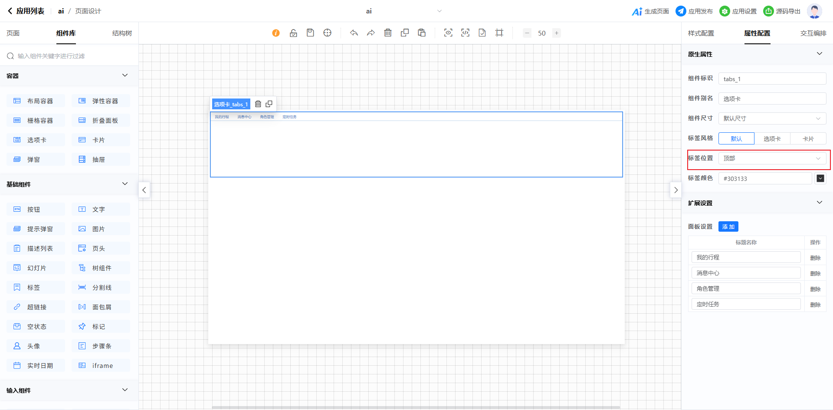The width and height of the screenshot is (833, 410).
Task: Open the 标签位置 dropdown showing 顶部
Action: (772, 158)
